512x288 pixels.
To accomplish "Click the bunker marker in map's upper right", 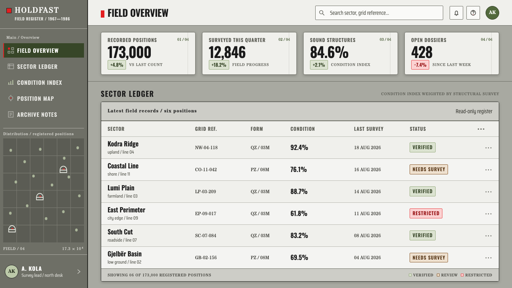I will (63, 169).
